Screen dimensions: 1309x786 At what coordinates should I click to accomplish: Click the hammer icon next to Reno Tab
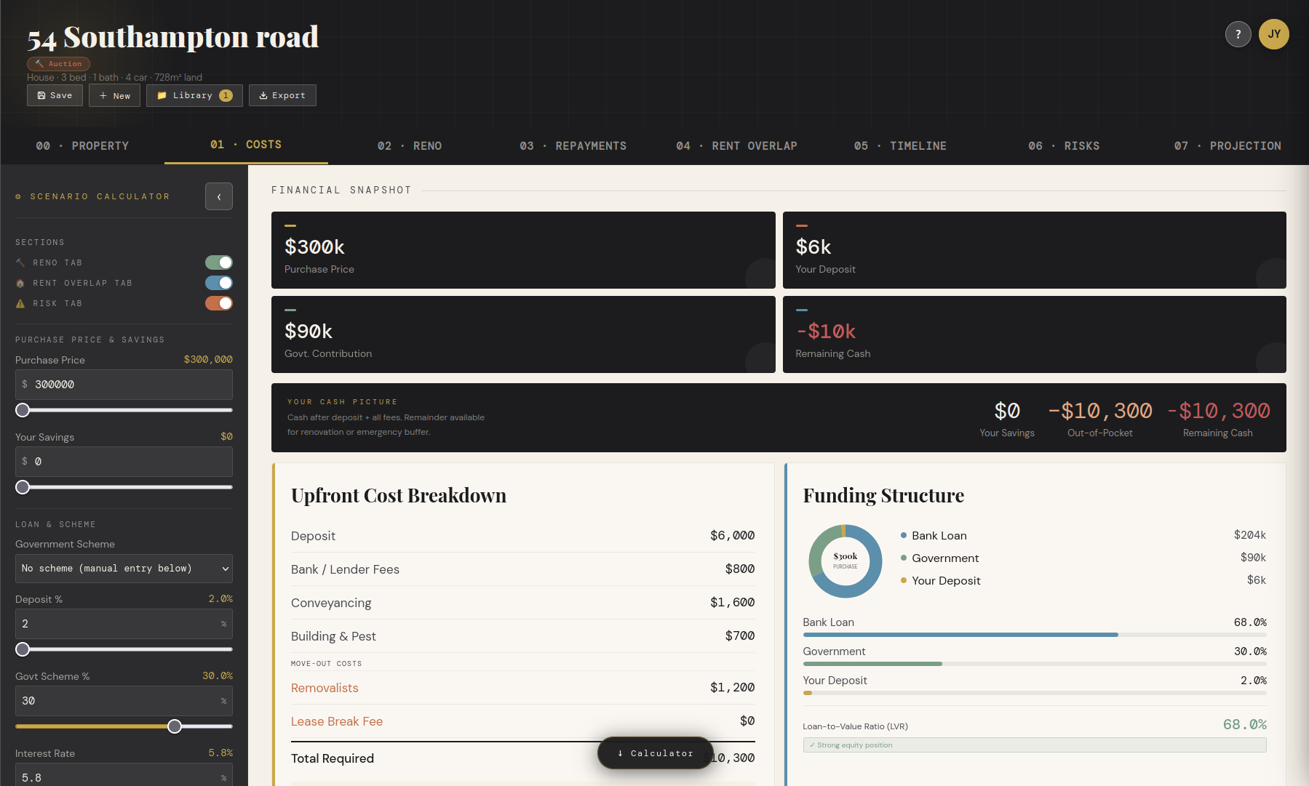pyautogui.click(x=20, y=262)
